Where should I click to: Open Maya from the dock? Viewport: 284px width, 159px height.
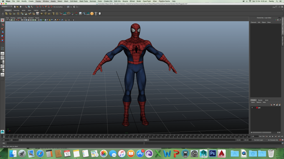click(203, 153)
